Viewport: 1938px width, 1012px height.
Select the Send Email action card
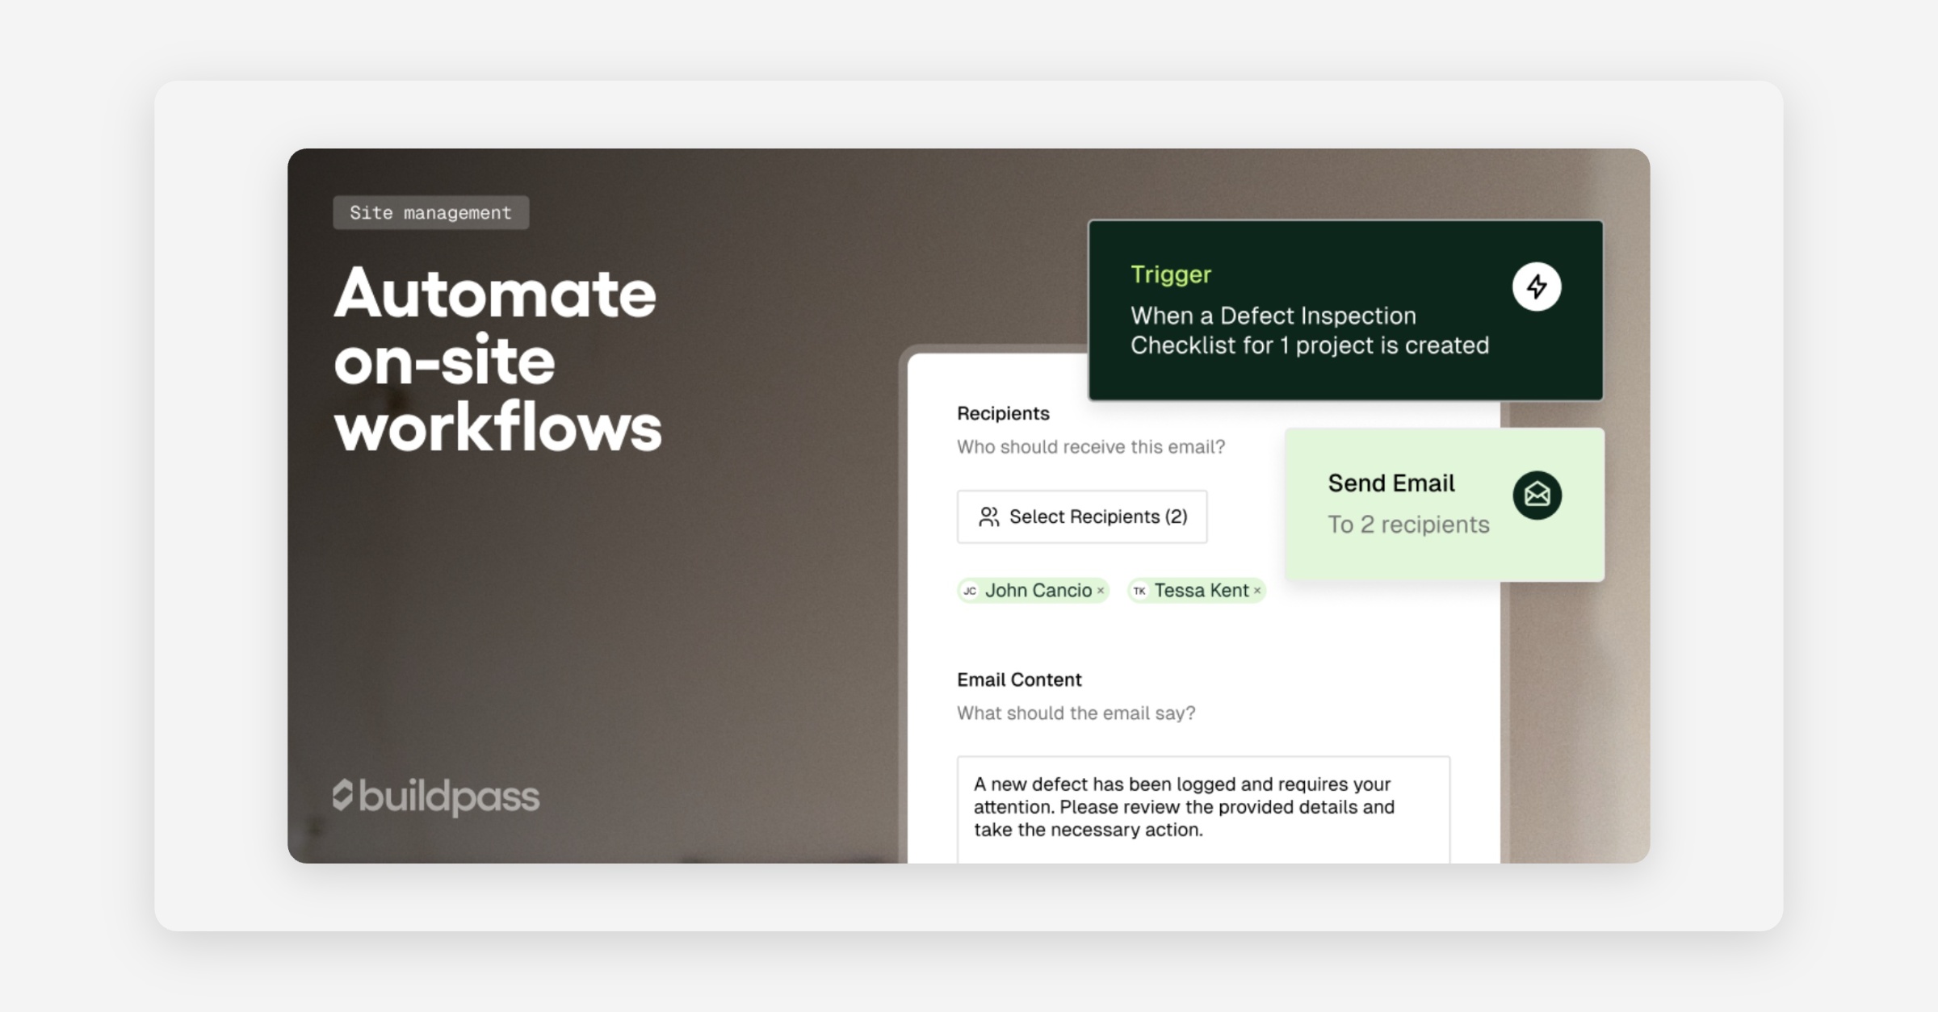pyautogui.click(x=1445, y=504)
